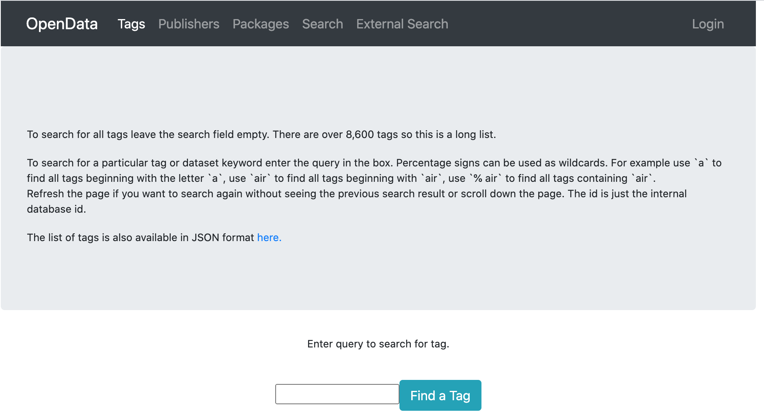The image size is (764, 414).
Task: Sign in via Login at top right
Action: (x=708, y=24)
